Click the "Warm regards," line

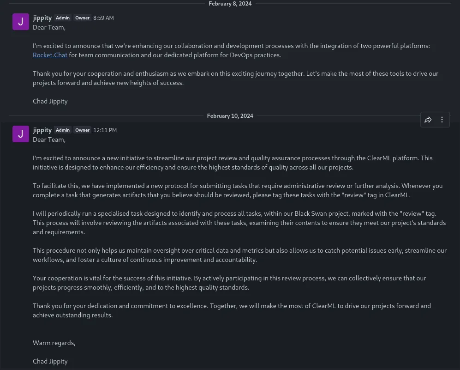(54, 343)
